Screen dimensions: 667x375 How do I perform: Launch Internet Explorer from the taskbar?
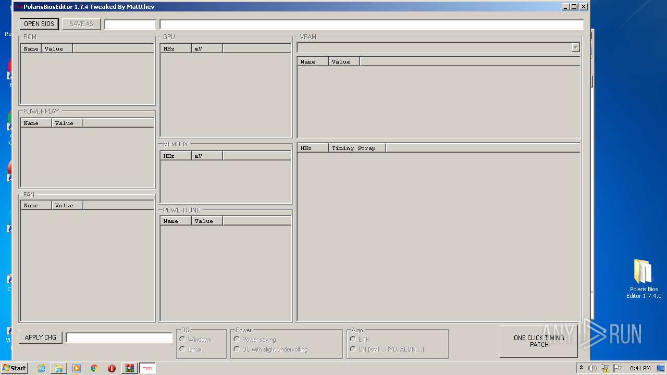click(41, 368)
